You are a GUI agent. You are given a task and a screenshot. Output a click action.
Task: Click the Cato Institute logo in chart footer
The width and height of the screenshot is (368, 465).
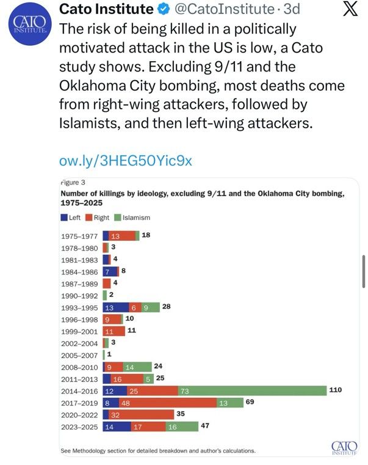click(x=344, y=447)
